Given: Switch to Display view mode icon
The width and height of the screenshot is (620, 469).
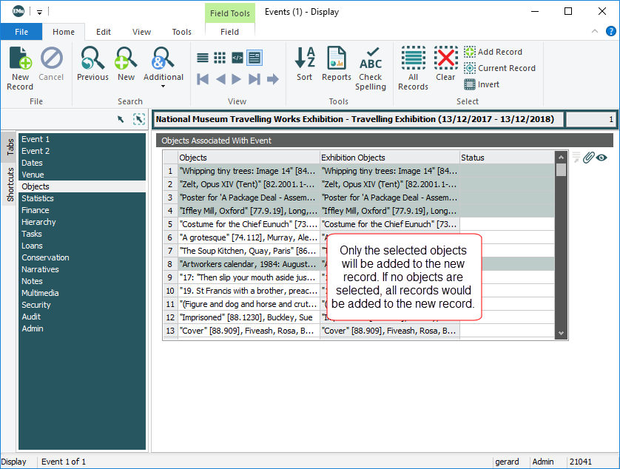Looking at the screenshot, I should coord(254,58).
